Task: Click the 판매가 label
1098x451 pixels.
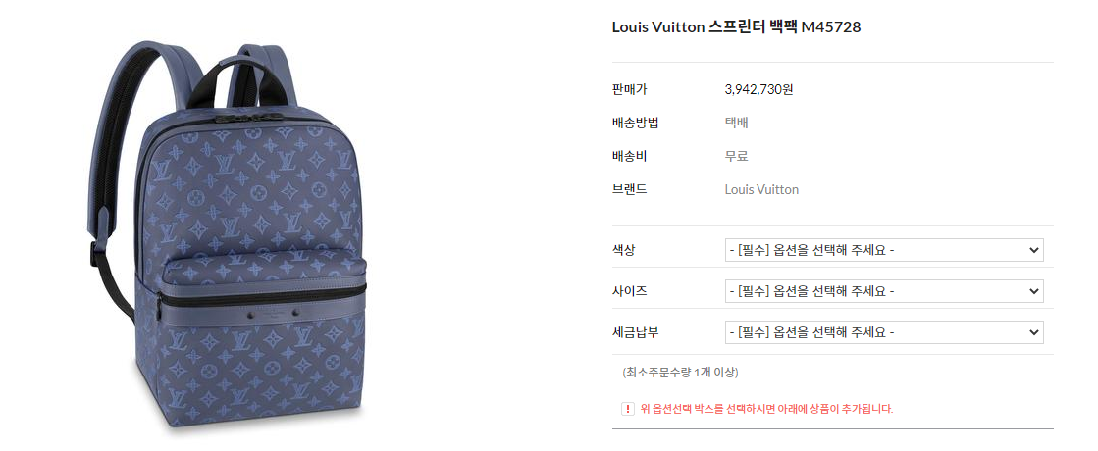Action: pyautogui.click(x=629, y=89)
